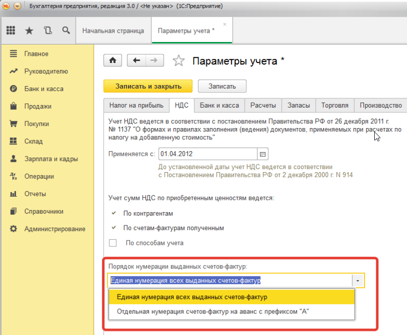
Task: Toggle the По контрагентам checkmark
Action: [x=113, y=213]
